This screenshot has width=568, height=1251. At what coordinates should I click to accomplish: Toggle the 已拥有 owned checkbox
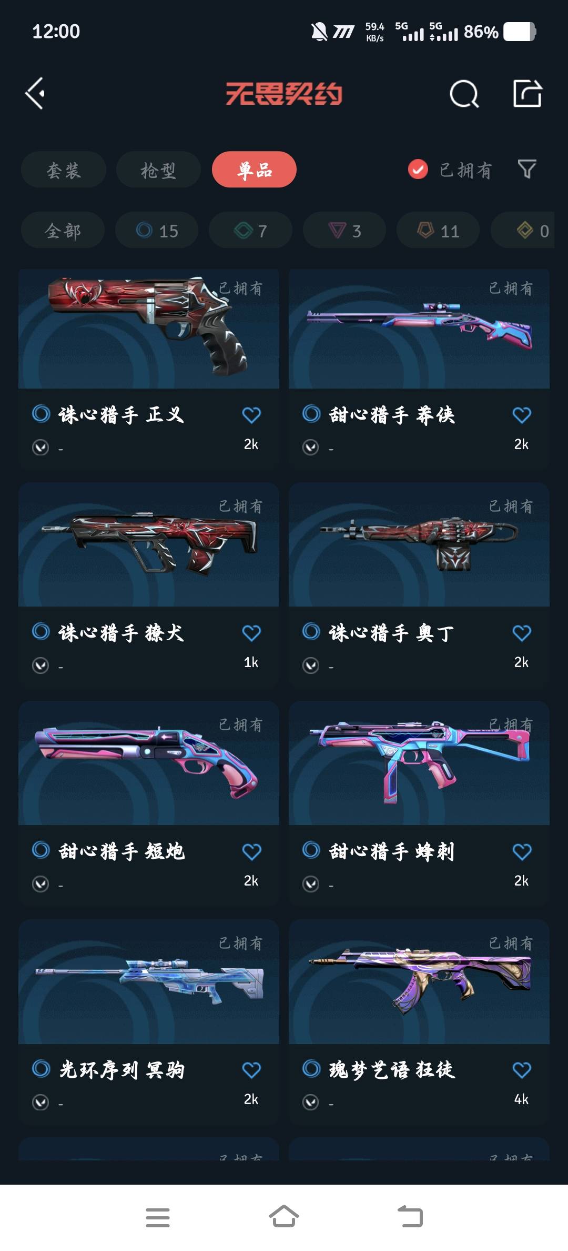tap(418, 170)
